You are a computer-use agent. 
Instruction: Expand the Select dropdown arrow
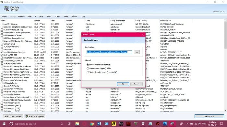click(x=35, y=16)
